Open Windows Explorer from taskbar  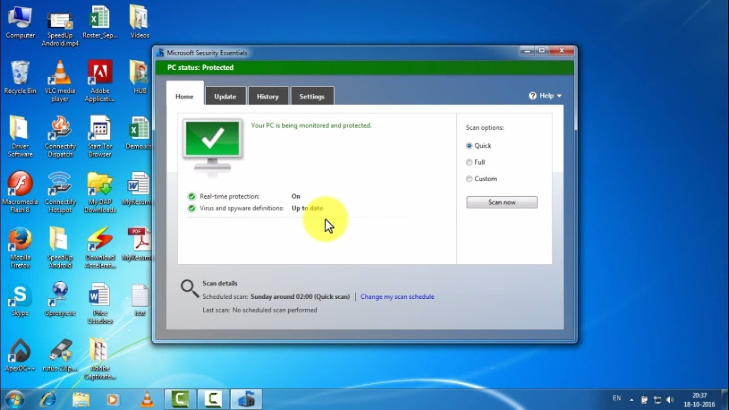click(81, 399)
